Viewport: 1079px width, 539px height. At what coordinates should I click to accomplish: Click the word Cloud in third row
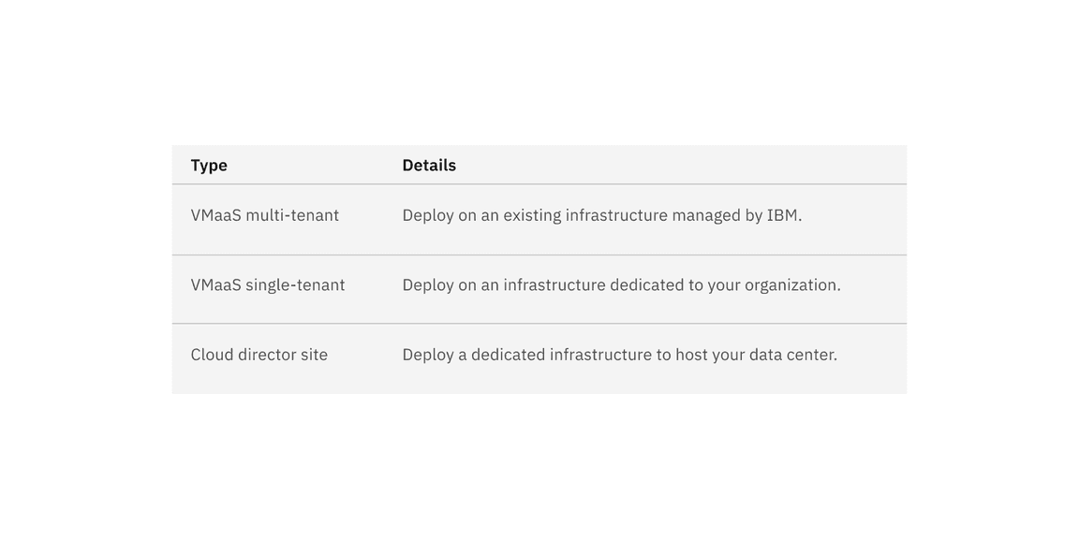click(212, 355)
